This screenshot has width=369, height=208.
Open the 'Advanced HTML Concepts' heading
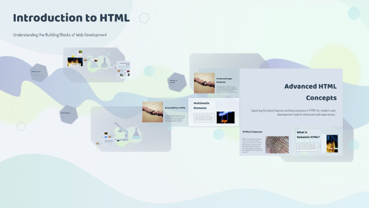pos(310,92)
